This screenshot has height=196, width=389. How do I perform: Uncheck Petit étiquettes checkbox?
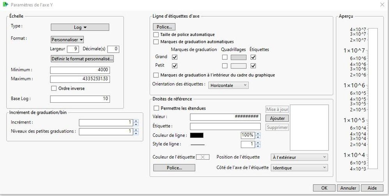coord(253,66)
